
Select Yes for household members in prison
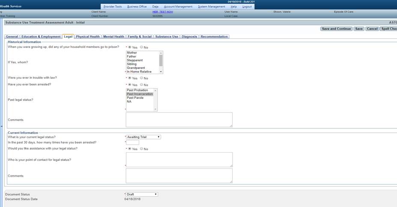click(130, 47)
